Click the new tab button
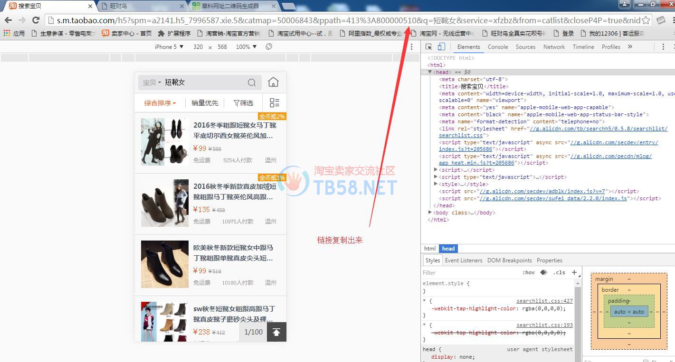 click(288, 6)
